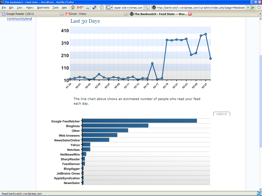Viewport: 262px width, 196px height.
Task: Open the Gmail toolbar icon
Action: [x=80, y=7]
